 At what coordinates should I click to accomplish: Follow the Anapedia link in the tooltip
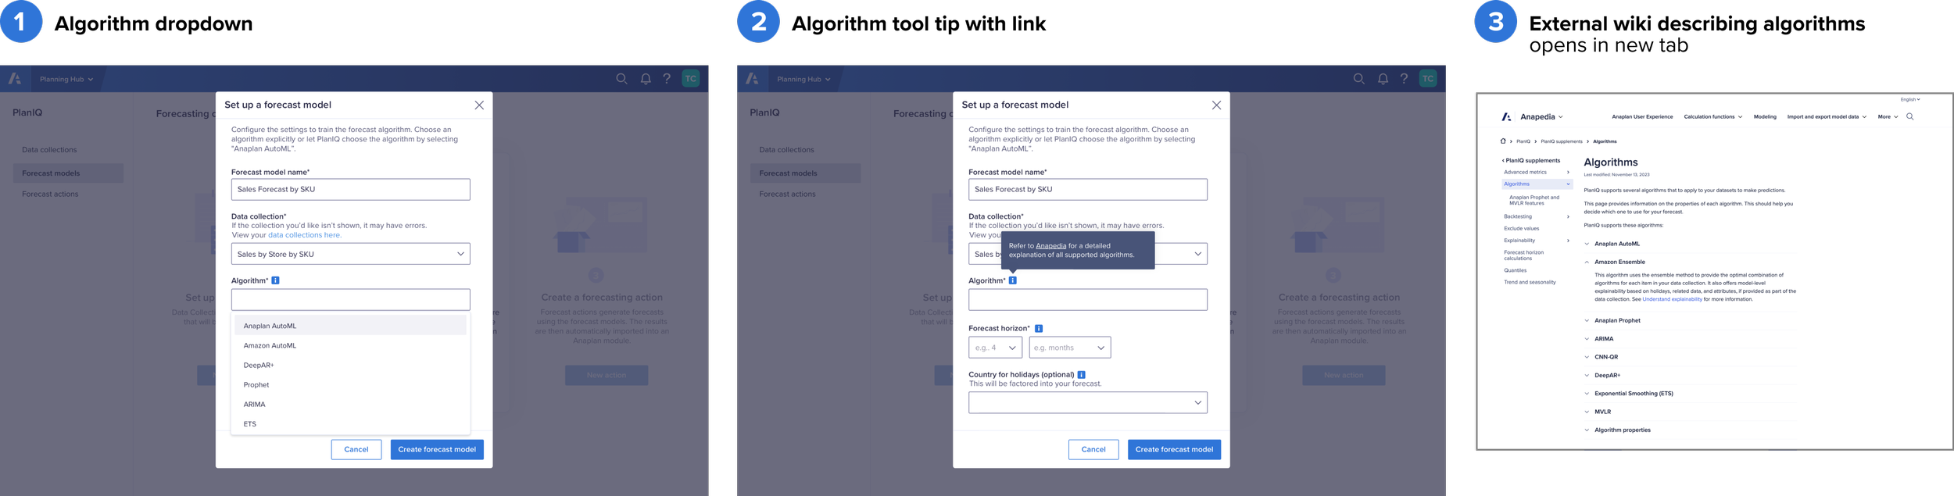pos(1050,246)
